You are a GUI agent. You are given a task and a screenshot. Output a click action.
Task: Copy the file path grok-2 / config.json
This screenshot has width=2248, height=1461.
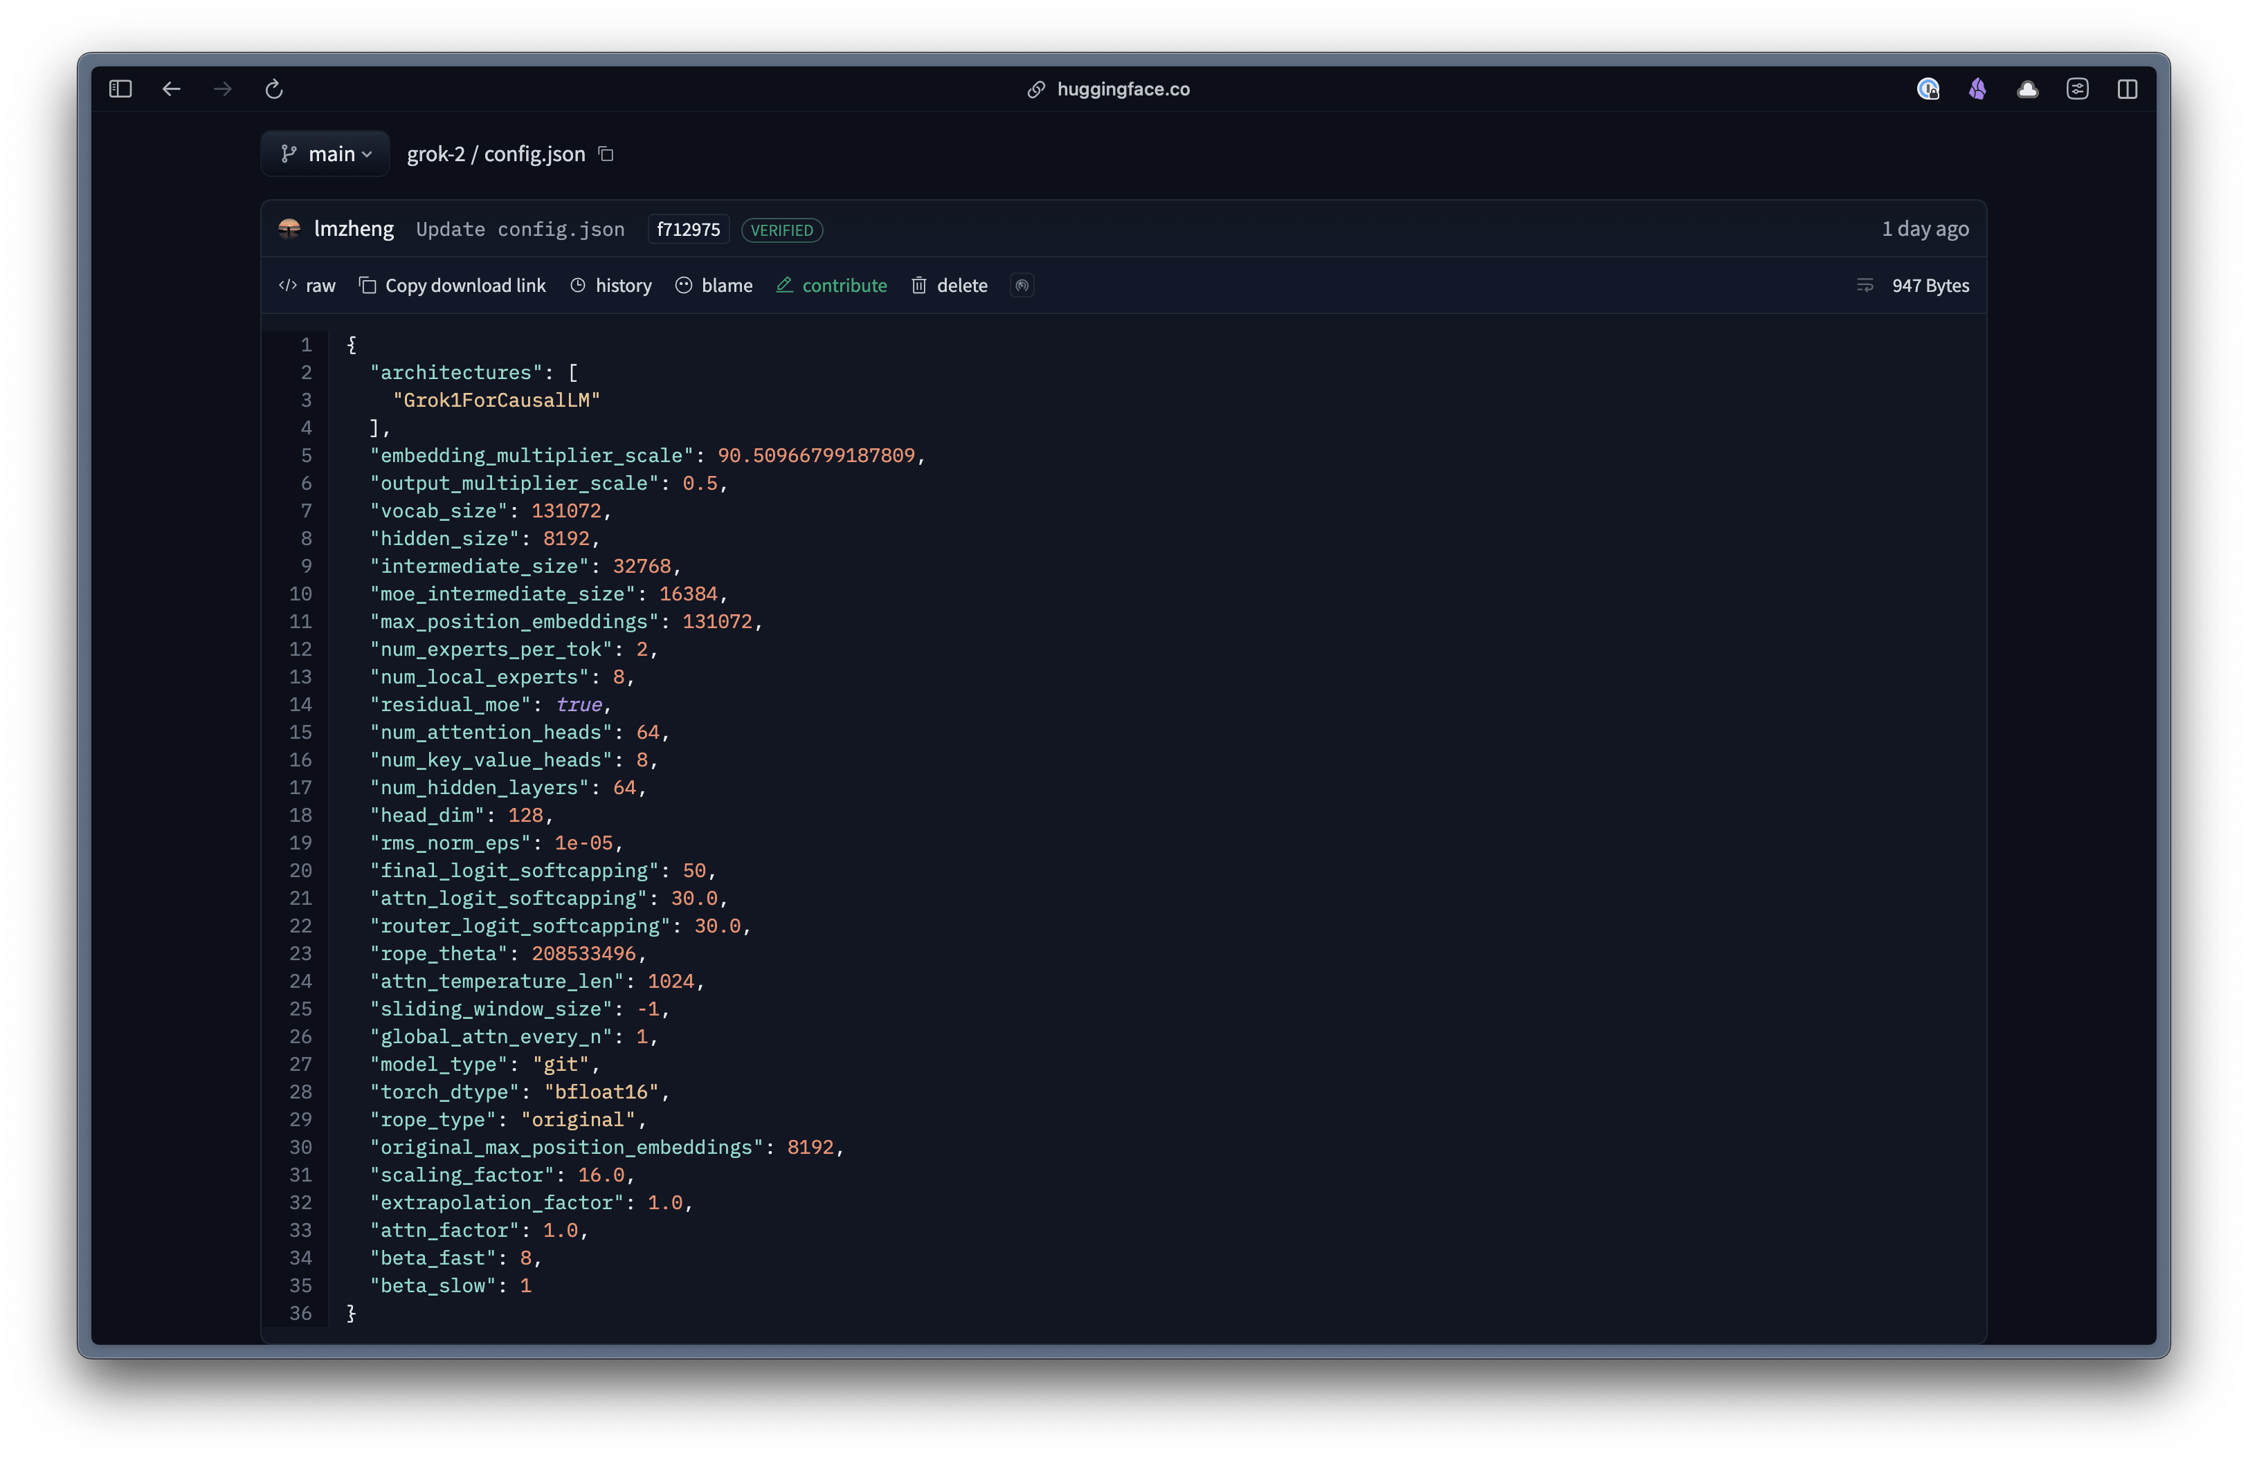tap(606, 154)
